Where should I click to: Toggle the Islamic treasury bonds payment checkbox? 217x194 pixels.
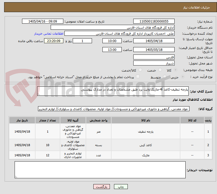click(x=138, y=76)
